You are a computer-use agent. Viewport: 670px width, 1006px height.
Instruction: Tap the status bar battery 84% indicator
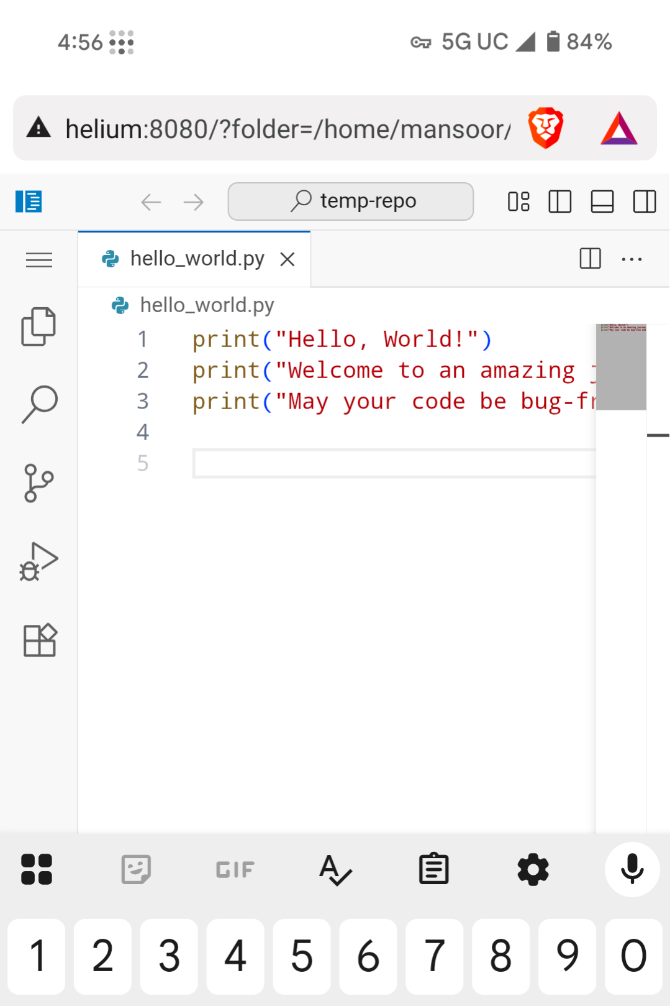pos(579,42)
